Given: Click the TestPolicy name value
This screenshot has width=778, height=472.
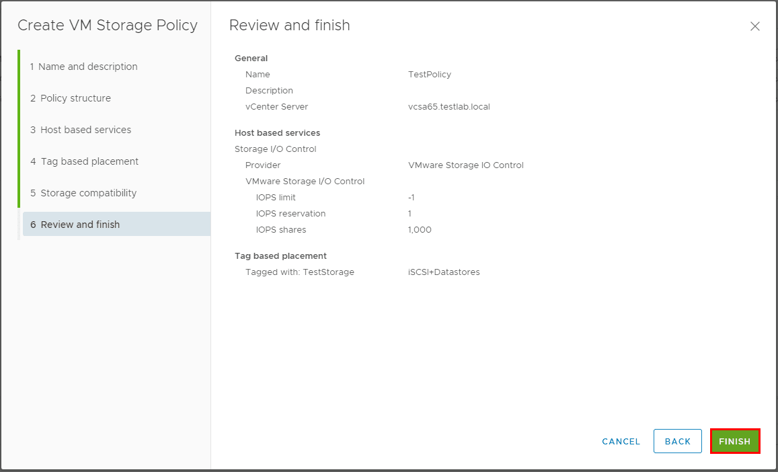Looking at the screenshot, I should click(430, 75).
